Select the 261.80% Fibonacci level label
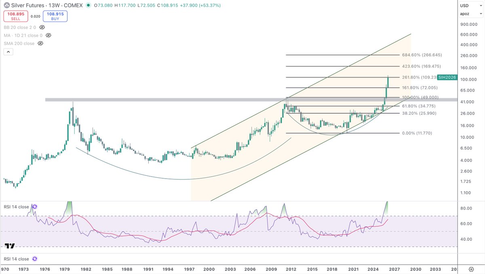Viewport: 485px width, 274px height. pyautogui.click(x=419, y=77)
